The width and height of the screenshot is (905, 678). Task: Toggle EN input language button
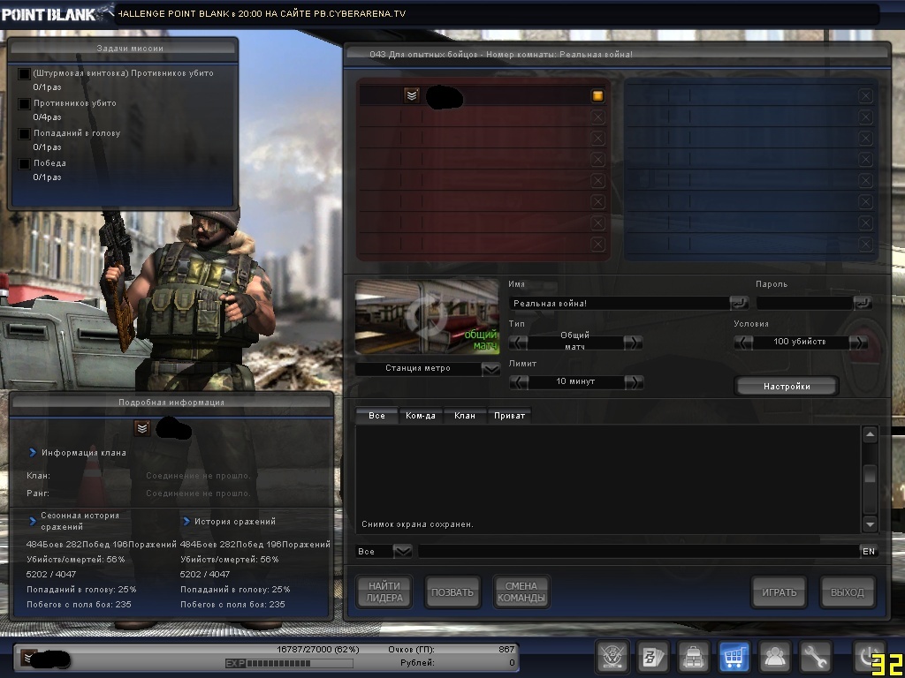click(x=869, y=551)
